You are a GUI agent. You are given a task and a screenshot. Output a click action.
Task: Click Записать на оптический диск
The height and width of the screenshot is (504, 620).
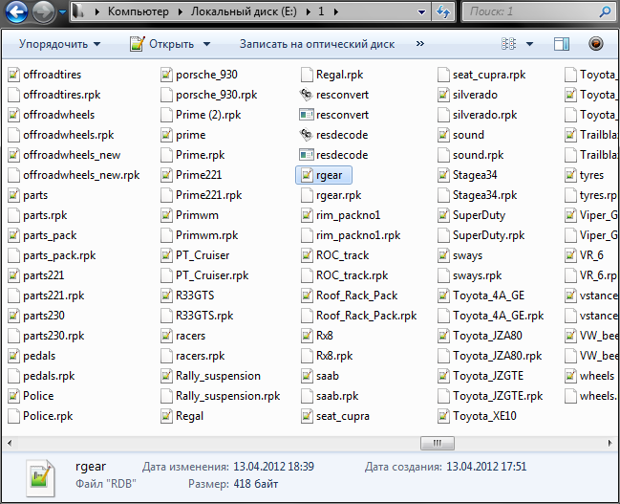[317, 44]
